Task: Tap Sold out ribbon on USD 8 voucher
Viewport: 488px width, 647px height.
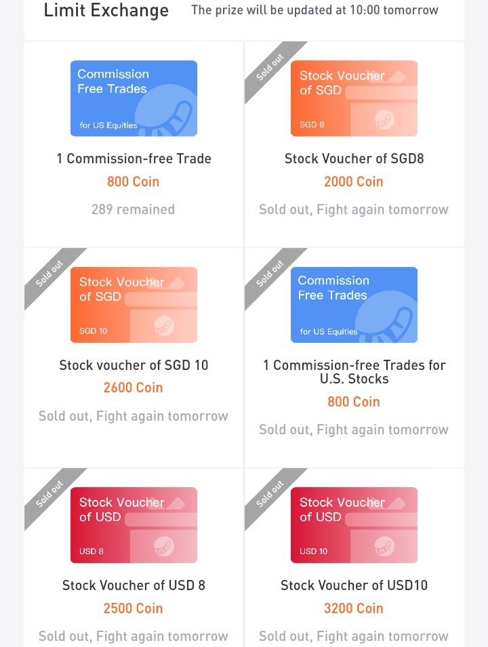Action: coord(49,494)
